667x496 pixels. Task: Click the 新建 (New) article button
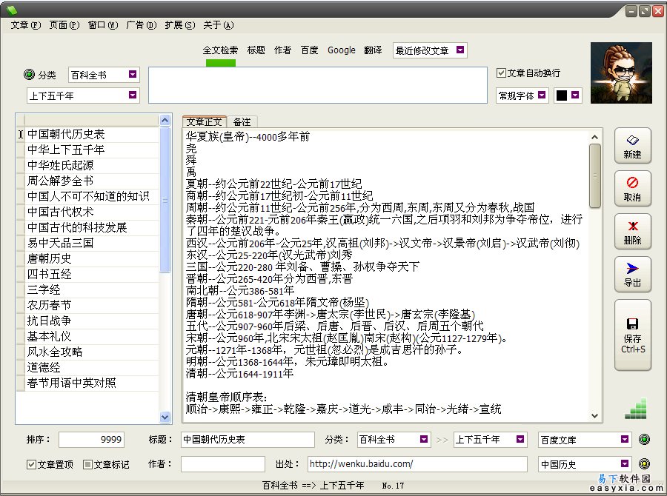pos(632,147)
